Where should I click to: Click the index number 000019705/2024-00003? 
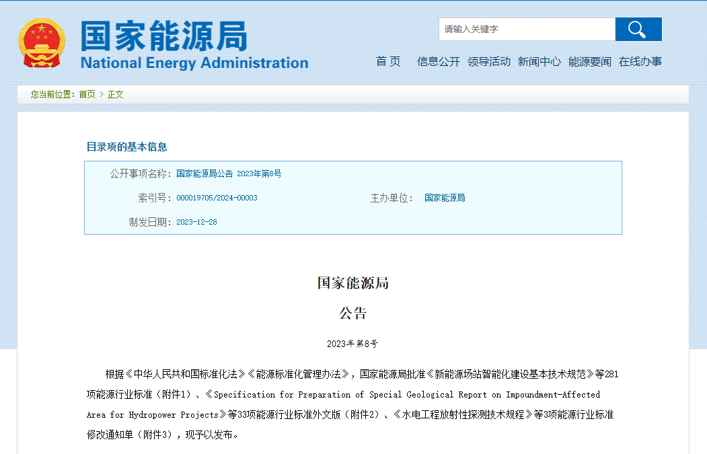[217, 198]
